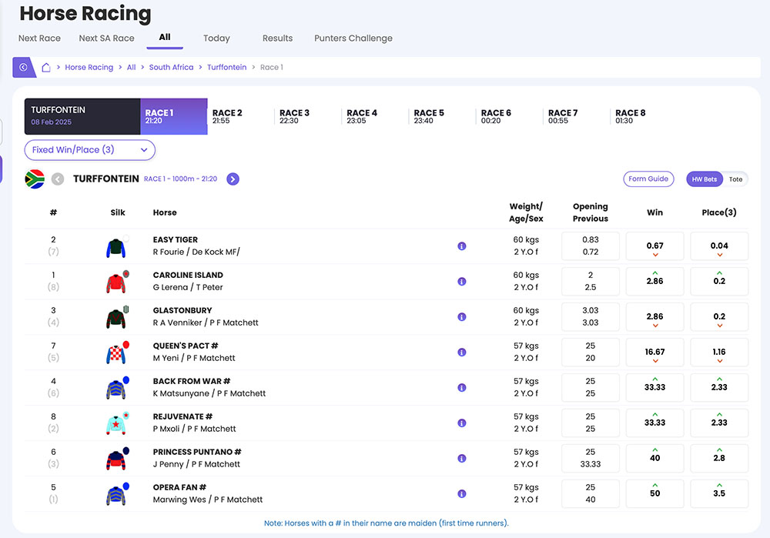The width and height of the screenshot is (770, 538).
Task: Go to home via breadcrumb house icon
Action: pos(46,67)
